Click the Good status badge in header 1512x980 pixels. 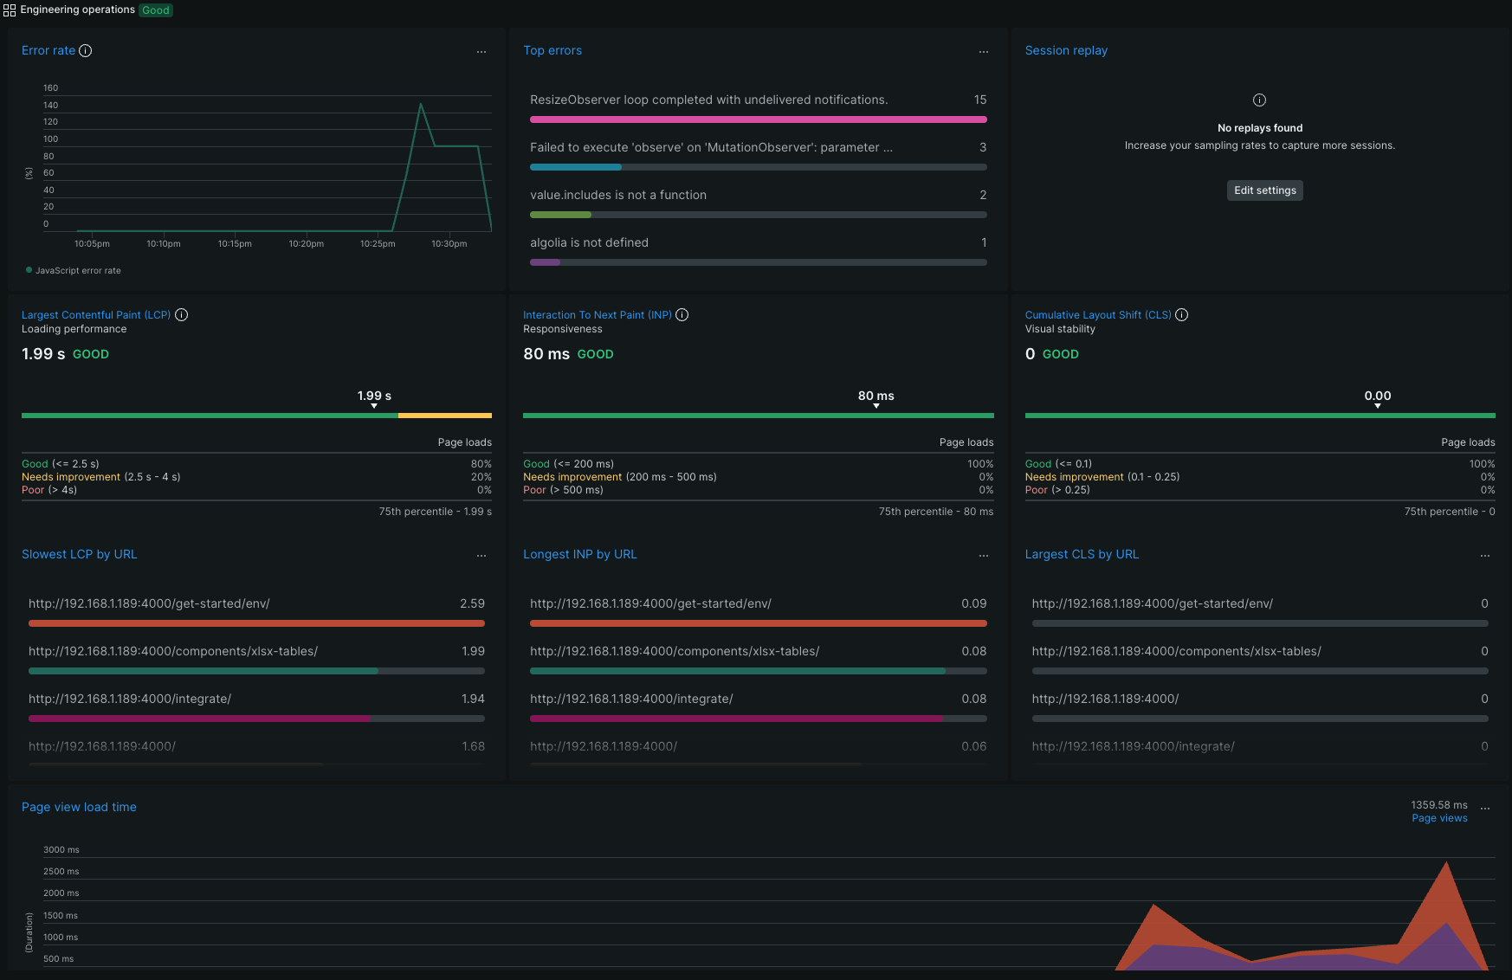pyautogui.click(x=156, y=10)
